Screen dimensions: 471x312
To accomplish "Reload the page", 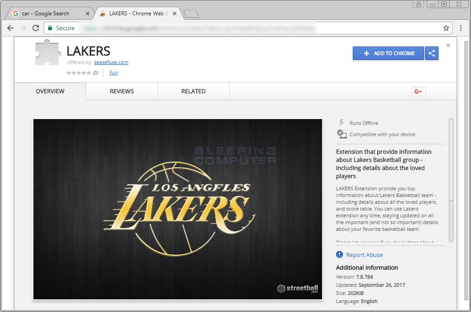I will [36, 28].
